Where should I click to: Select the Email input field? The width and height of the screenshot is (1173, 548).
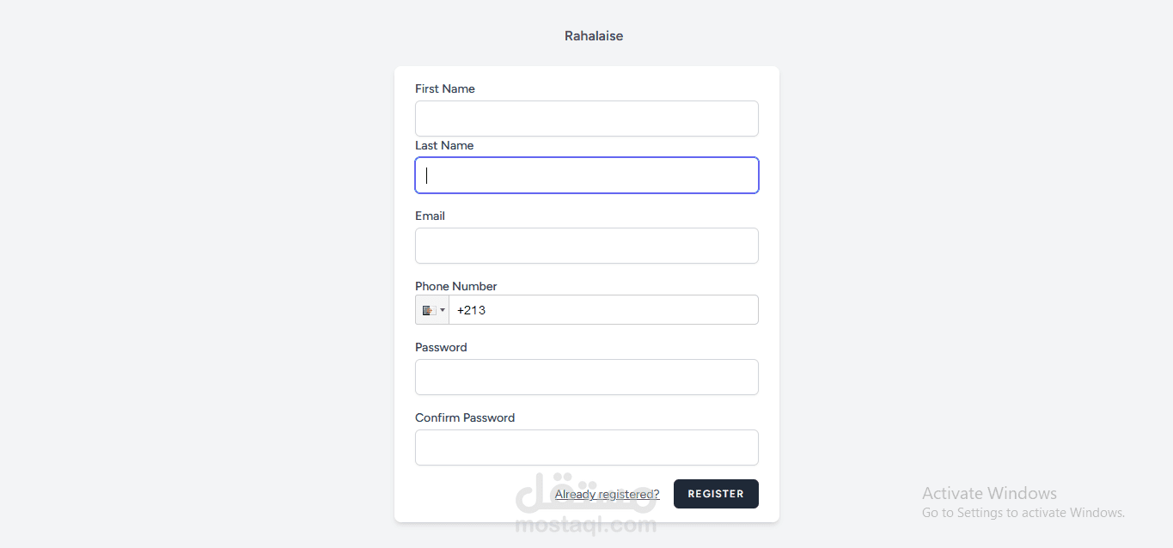point(586,246)
